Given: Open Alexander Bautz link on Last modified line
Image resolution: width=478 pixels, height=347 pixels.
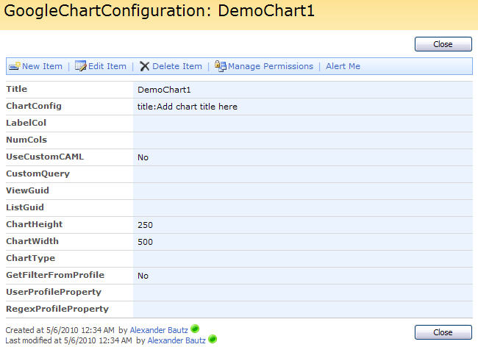Looking at the screenshot, I should click(176, 340).
